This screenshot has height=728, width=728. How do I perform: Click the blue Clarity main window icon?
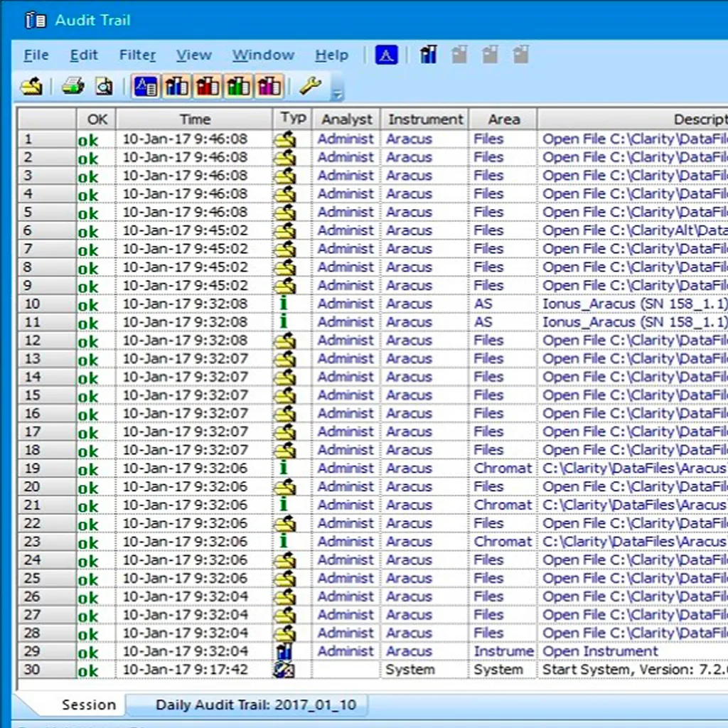click(386, 55)
